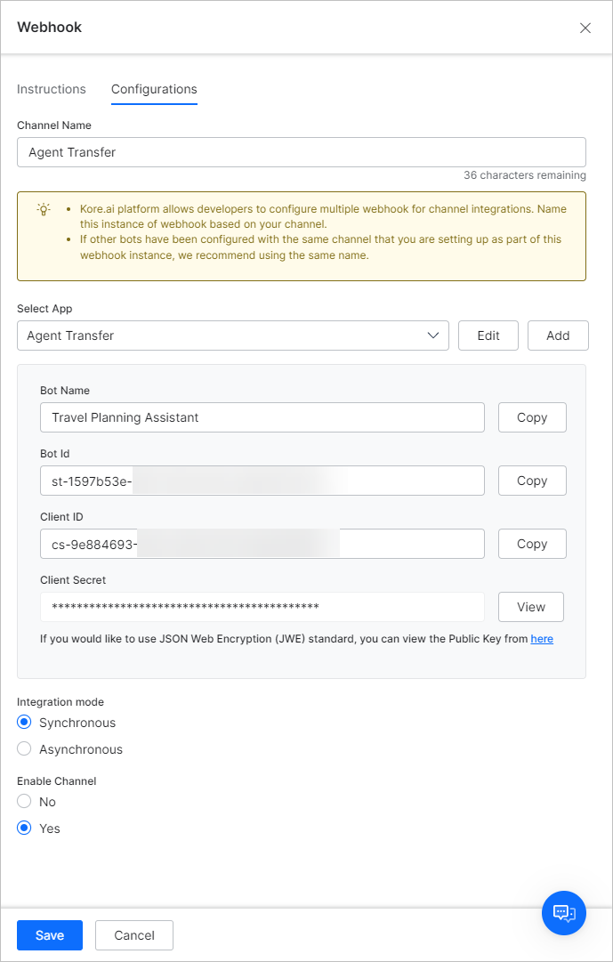Viewport: 613px width, 962px height.
Task: Save the webhook configuration
Action: pyautogui.click(x=50, y=935)
